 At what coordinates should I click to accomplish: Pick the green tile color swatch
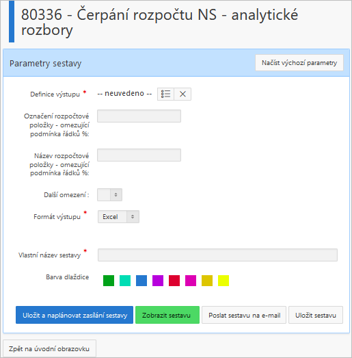click(109, 281)
